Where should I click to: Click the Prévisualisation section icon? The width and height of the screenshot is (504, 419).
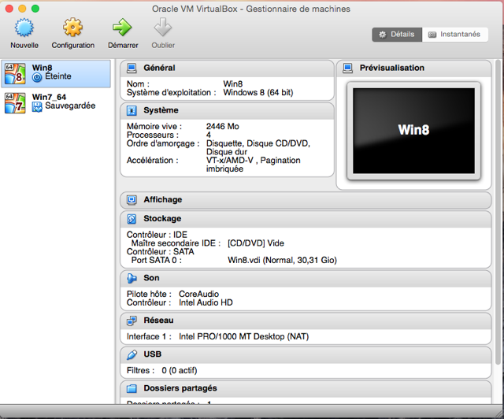click(347, 69)
